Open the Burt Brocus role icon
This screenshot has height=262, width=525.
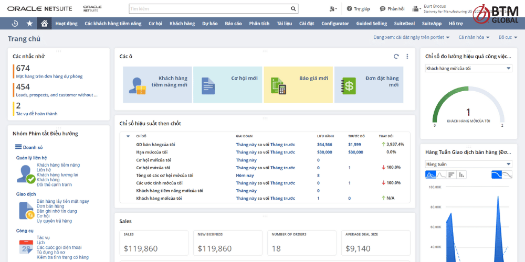(416, 9)
